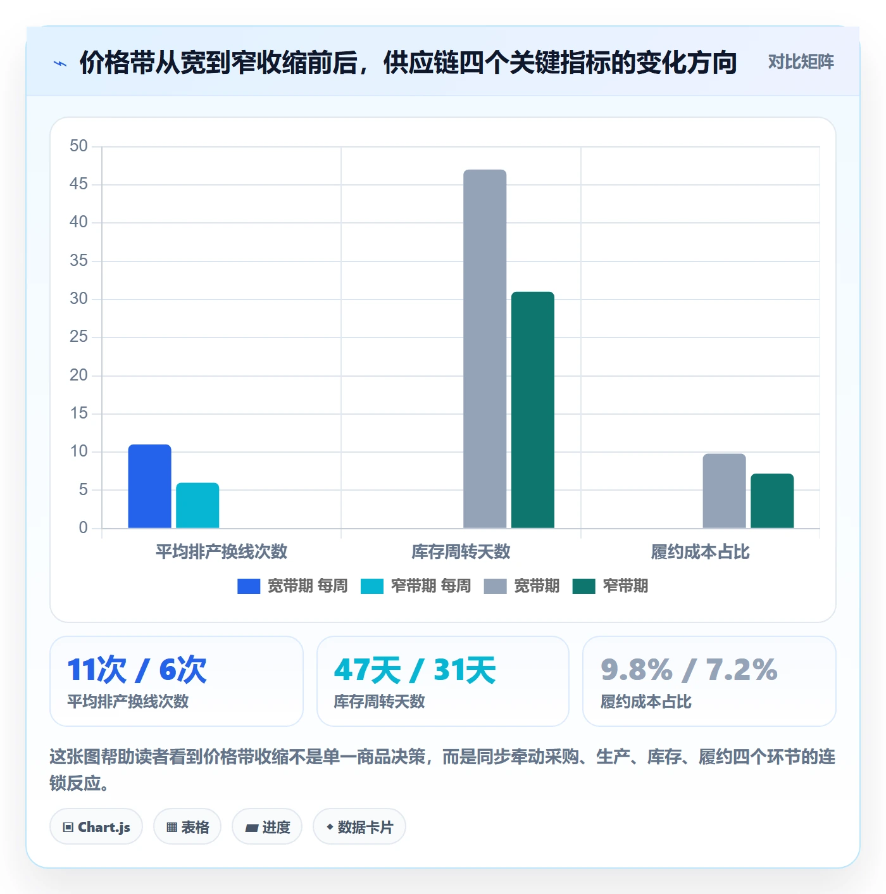886x894 pixels.
Task: Click the cyan bar for 平均排产换线次数
Action: 197,505
